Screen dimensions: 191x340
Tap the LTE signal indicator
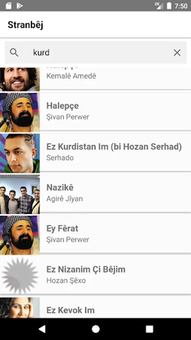[159, 6]
